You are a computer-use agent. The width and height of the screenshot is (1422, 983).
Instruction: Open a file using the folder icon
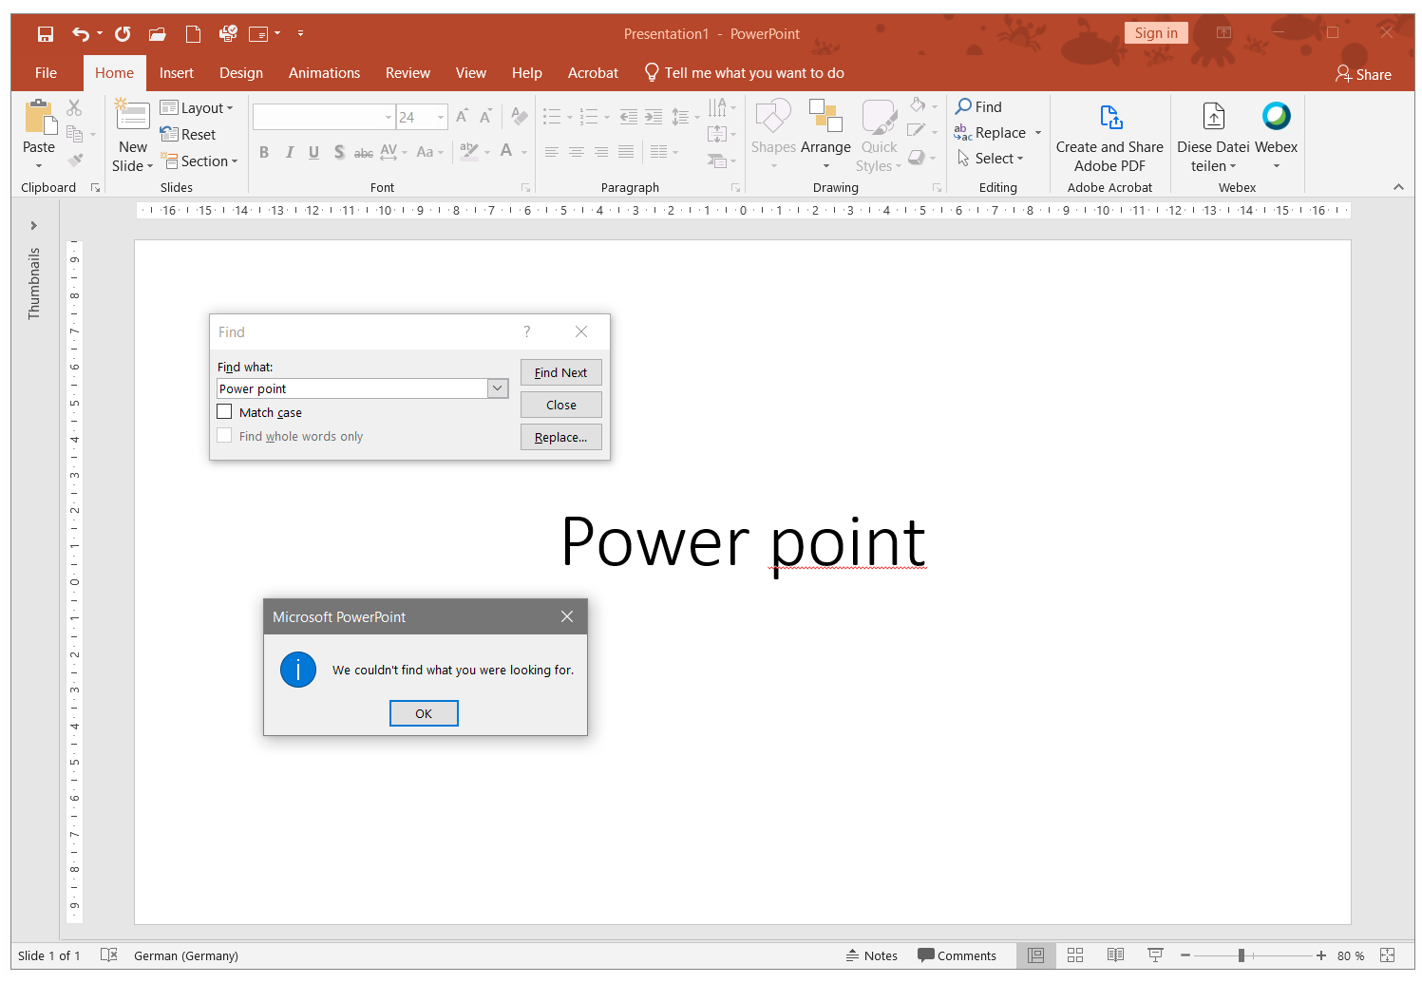[158, 34]
